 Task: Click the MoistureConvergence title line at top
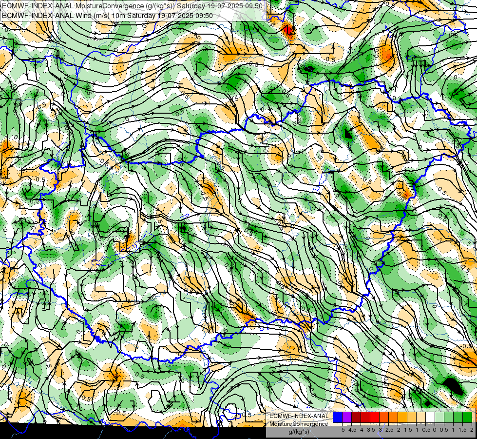[x=133, y=5]
